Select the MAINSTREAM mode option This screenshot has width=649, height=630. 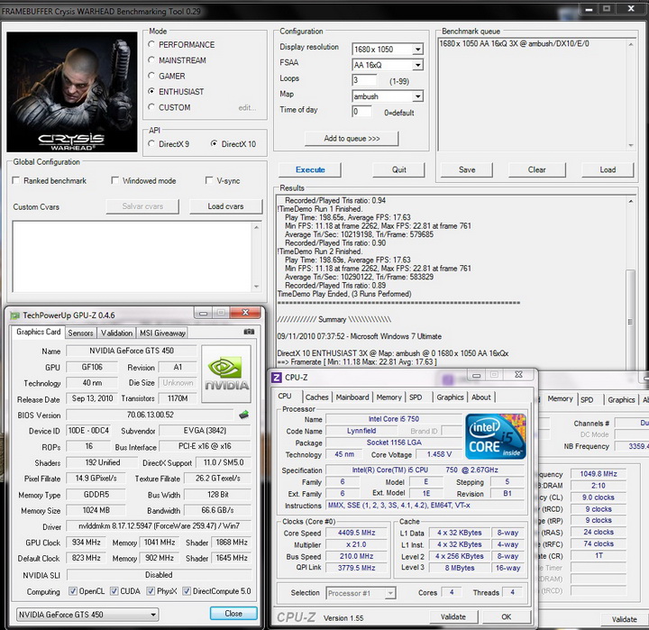pos(151,60)
